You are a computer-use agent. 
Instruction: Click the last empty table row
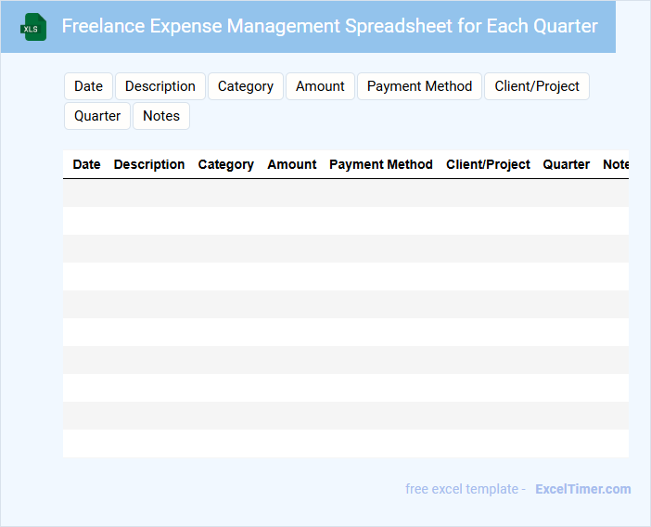pos(345,443)
